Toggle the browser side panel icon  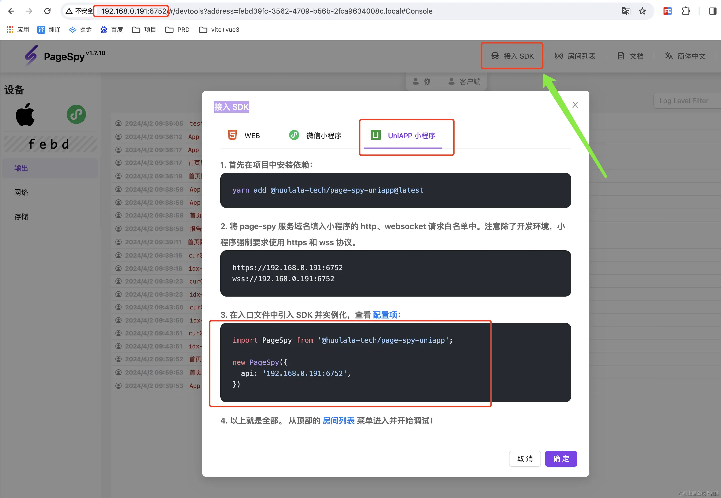click(713, 11)
